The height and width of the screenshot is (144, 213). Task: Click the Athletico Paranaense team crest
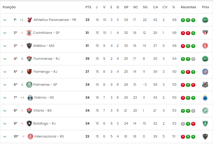[30, 20]
